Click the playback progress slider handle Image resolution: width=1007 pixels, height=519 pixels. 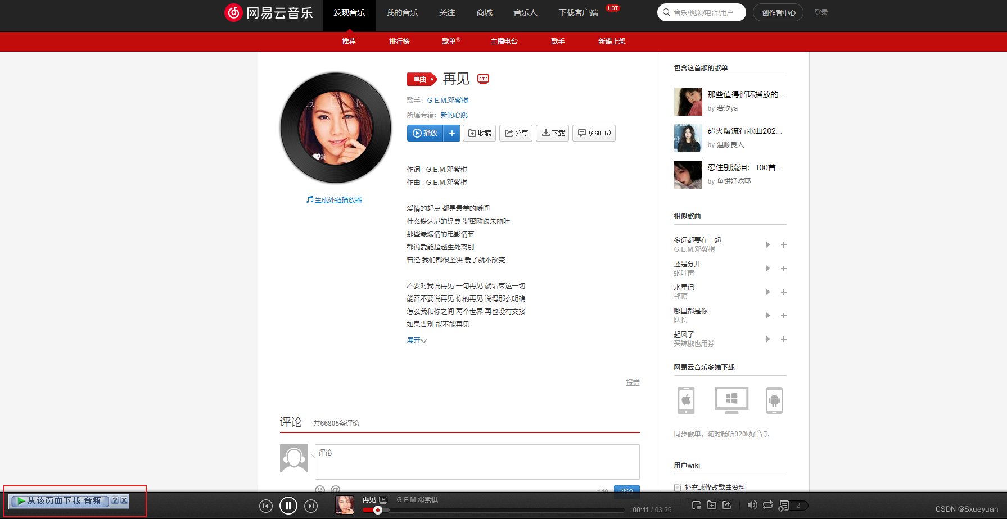point(378,510)
